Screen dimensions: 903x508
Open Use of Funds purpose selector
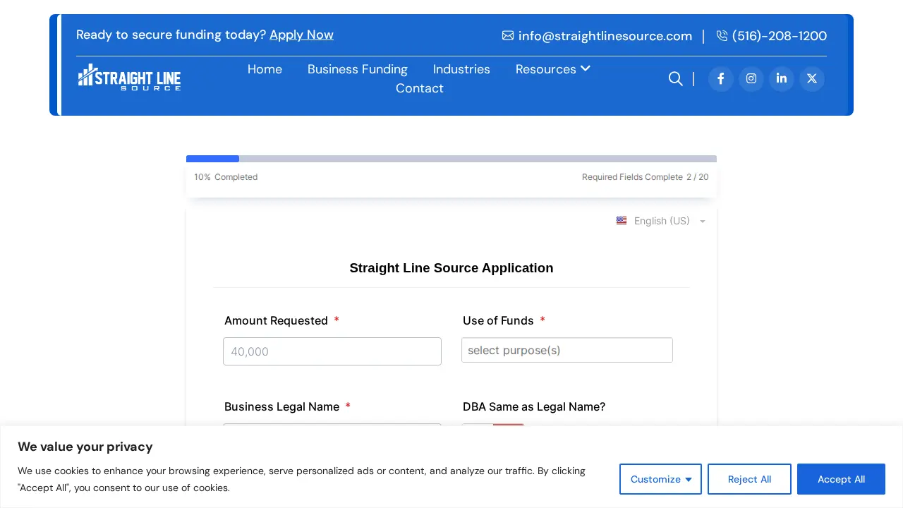coord(567,350)
